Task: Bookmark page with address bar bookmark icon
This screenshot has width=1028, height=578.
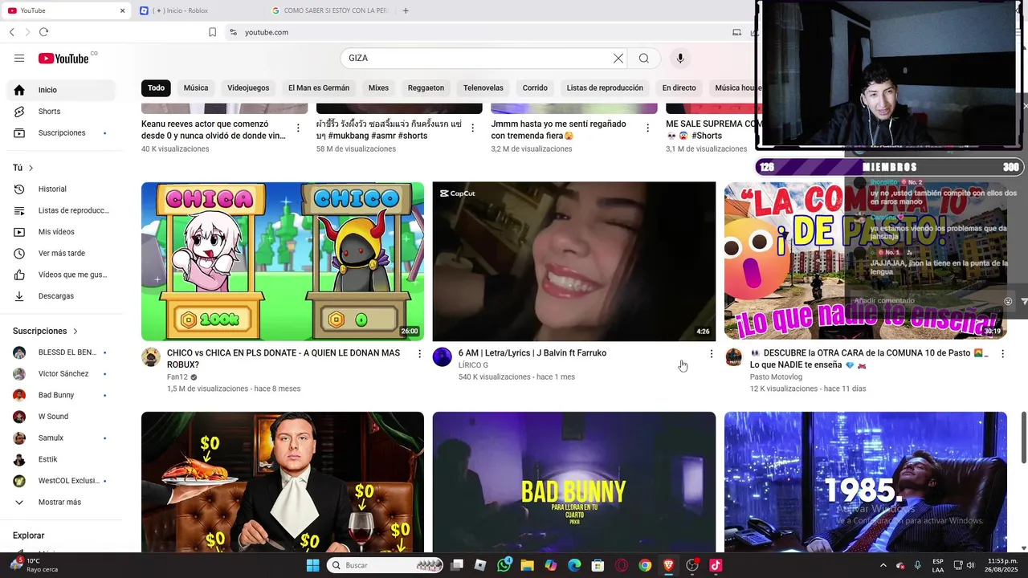Action: tap(212, 32)
